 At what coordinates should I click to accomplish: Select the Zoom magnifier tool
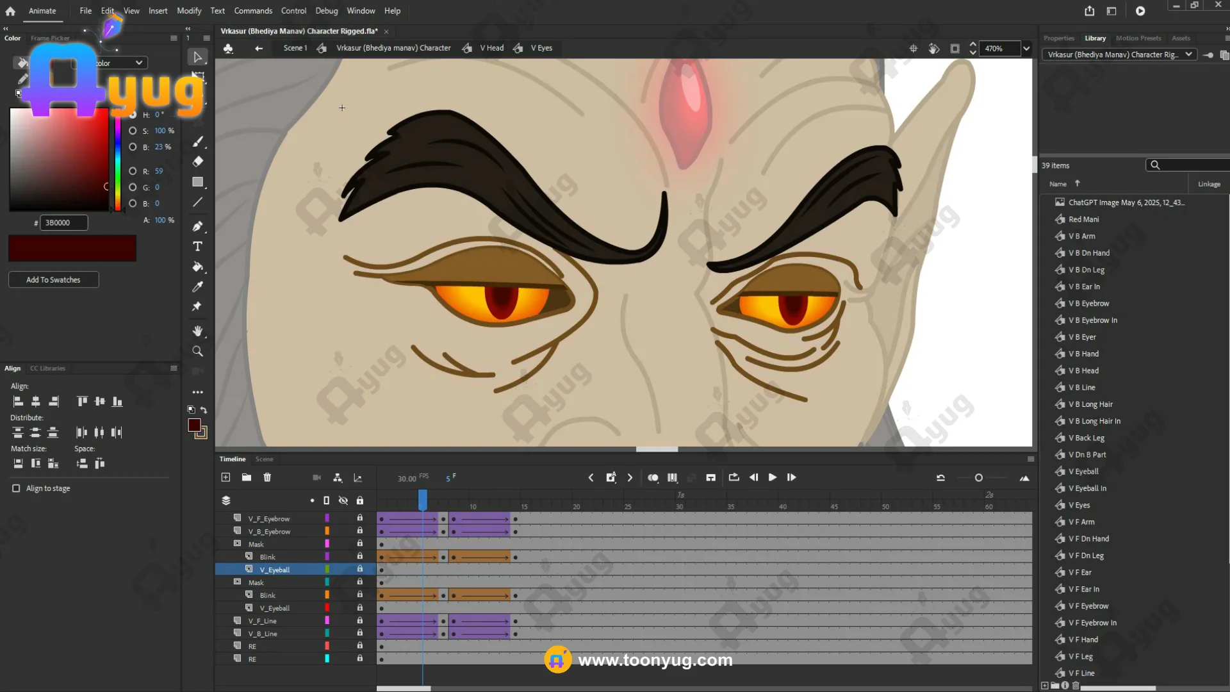(x=197, y=351)
